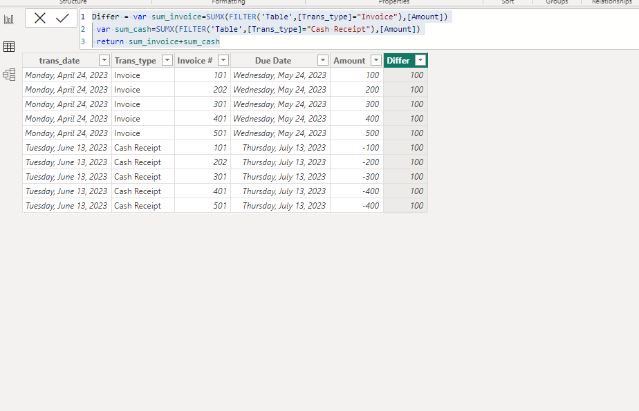639x411 pixels.
Task: Select trans_date cell in Cash Receipt 501 row
Action: click(x=67, y=206)
